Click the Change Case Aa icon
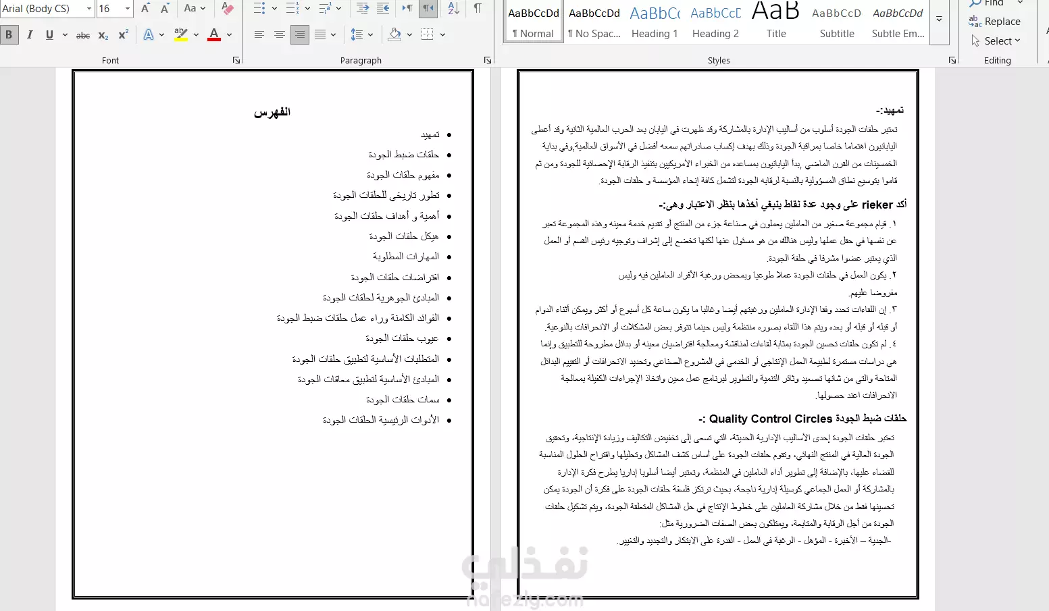1049x611 pixels. pos(190,8)
